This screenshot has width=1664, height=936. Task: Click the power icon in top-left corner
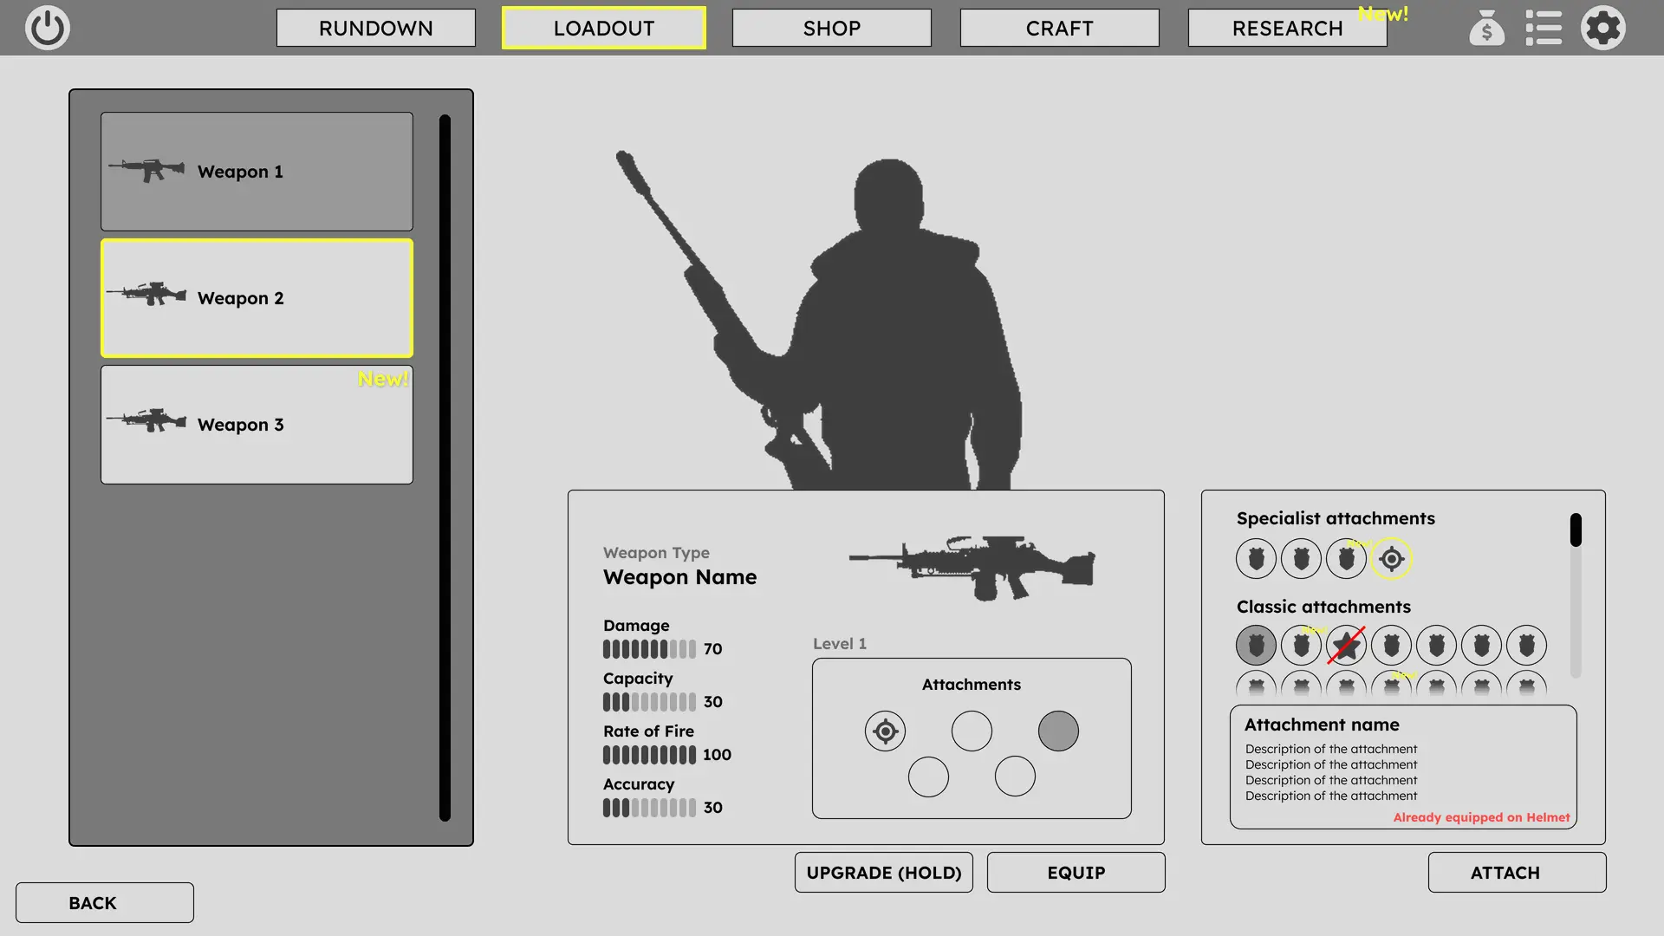tap(47, 28)
